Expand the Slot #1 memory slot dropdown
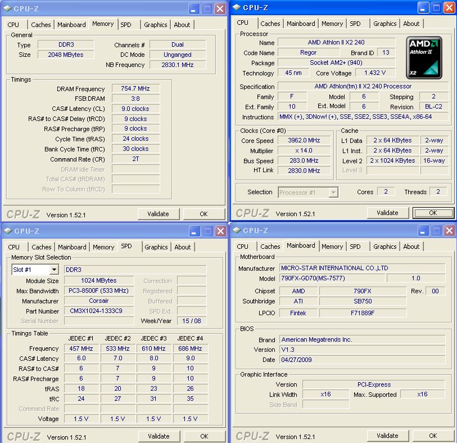 coord(54,270)
